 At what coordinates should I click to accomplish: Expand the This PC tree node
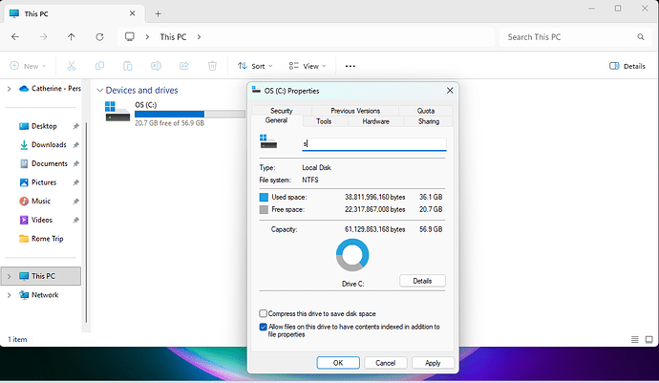pyautogui.click(x=9, y=276)
